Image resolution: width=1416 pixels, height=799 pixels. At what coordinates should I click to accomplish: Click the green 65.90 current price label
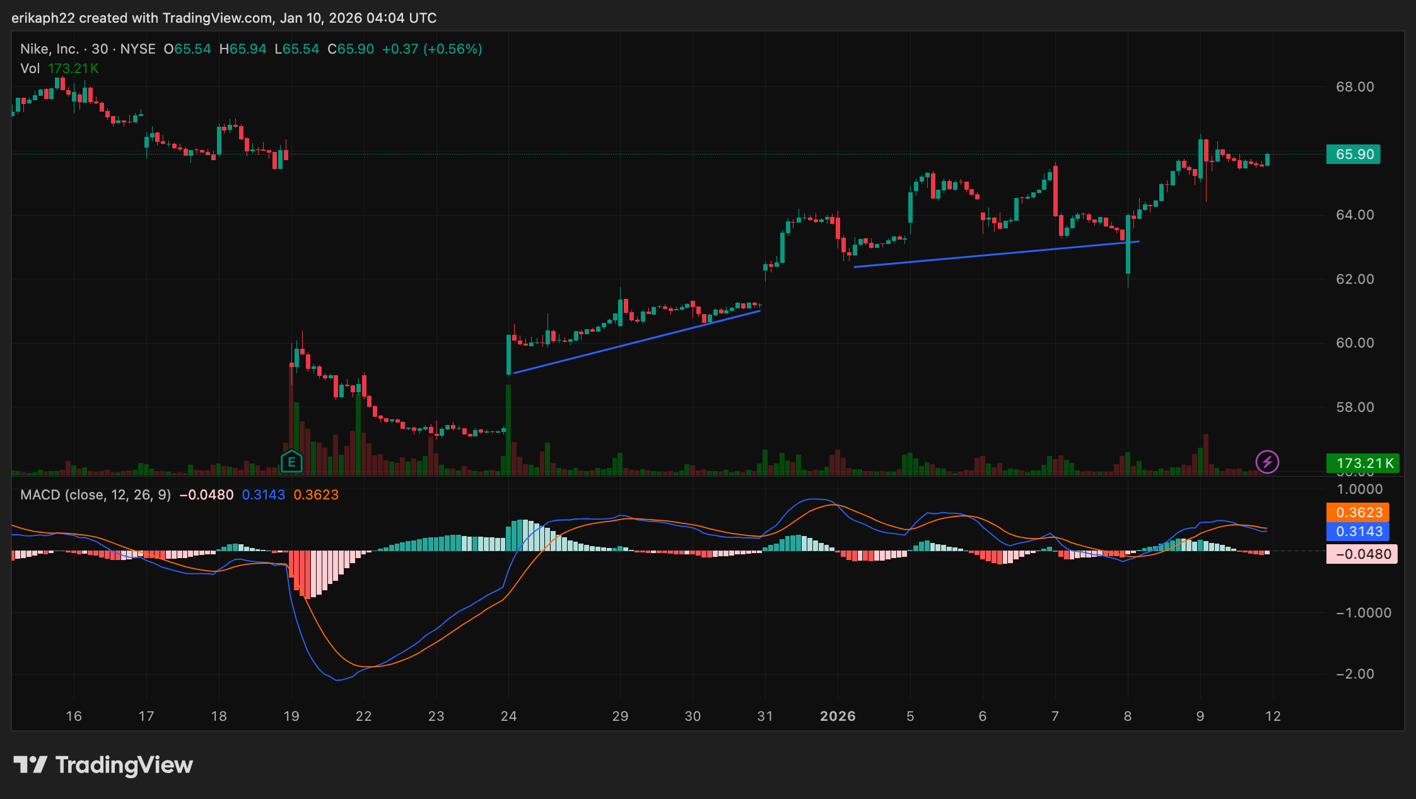point(1354,155)
